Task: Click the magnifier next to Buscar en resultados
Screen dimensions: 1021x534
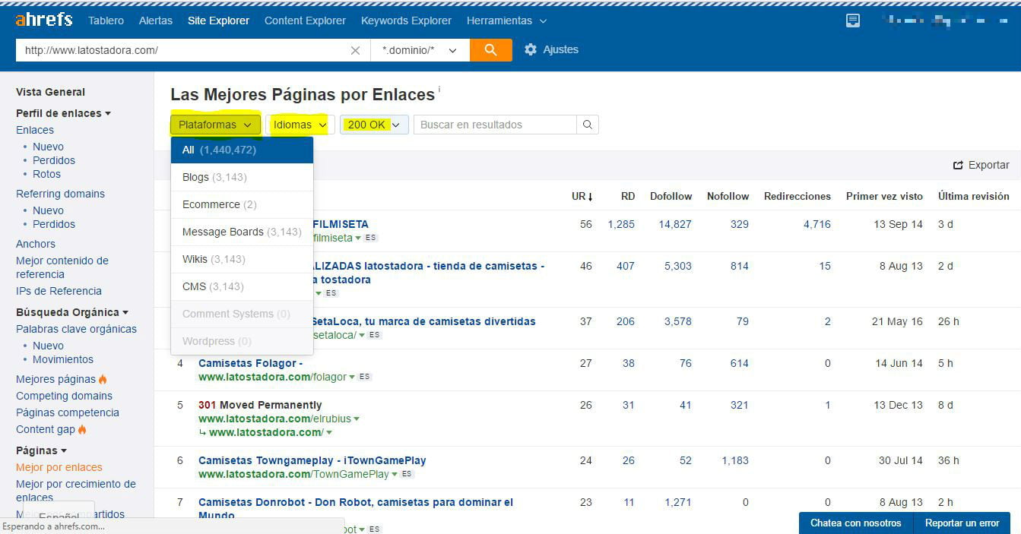Action: click(587, 125)
